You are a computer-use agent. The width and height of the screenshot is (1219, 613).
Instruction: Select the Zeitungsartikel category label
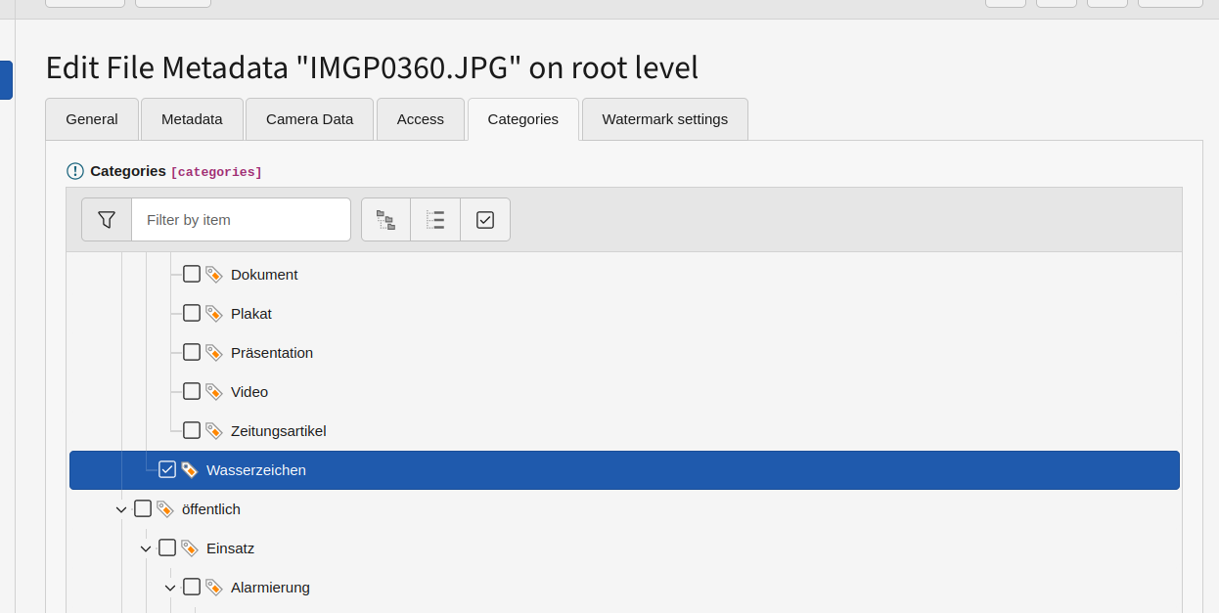coord(278,431)
